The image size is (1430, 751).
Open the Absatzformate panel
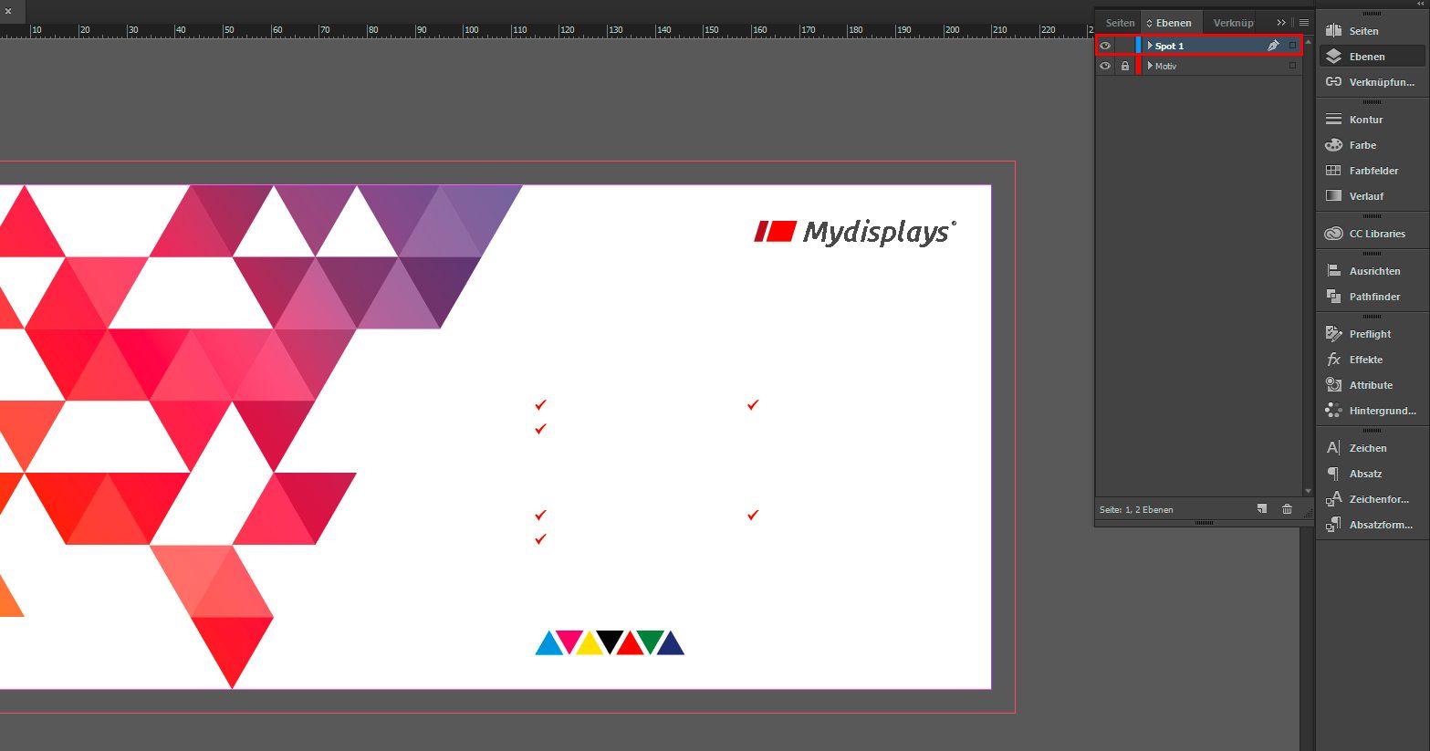[1372, 525]
